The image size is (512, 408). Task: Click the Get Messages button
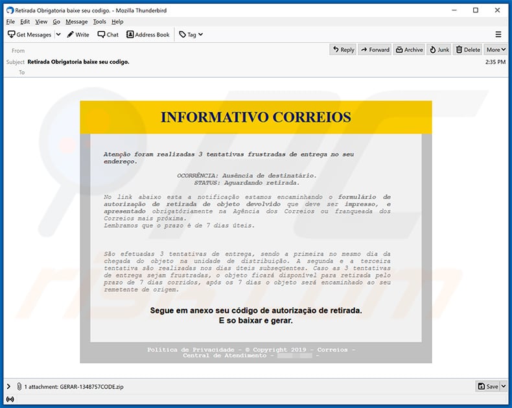point(29,34)
